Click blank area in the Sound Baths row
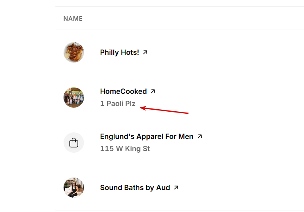Image resolution: width=304 pixels, height=212 pixels. 245,188
